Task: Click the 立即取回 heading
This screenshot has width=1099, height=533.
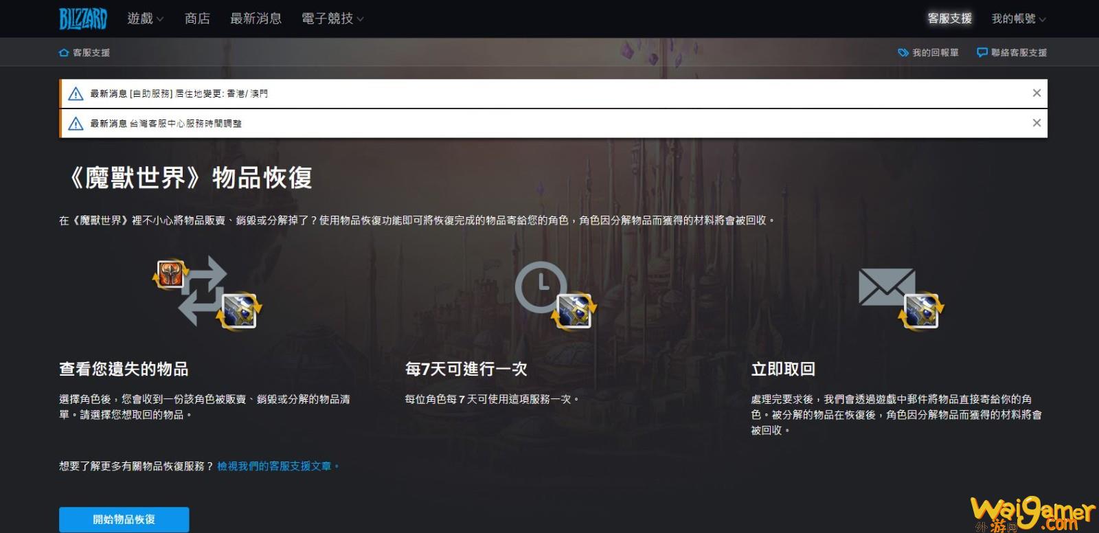Action: click(783, 369)
